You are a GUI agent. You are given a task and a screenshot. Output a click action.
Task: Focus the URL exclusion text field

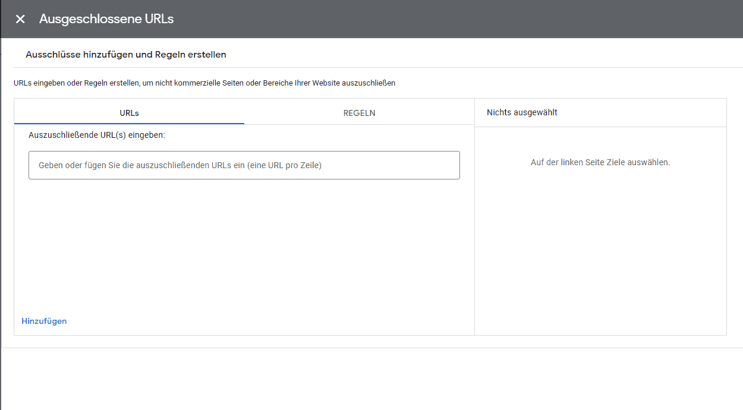[244, 165]
